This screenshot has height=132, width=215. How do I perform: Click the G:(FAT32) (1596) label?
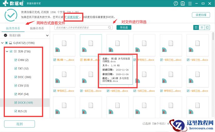click(x=24, y=43)
